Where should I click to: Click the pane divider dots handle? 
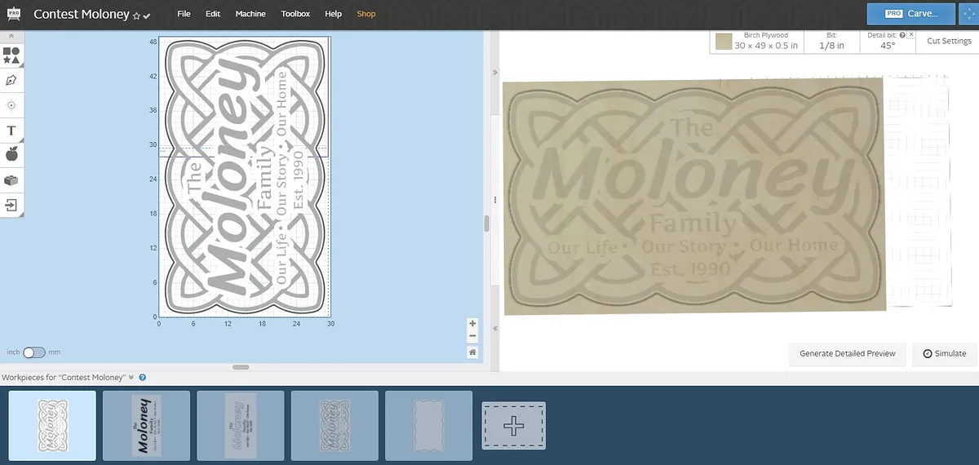(495, 200)
